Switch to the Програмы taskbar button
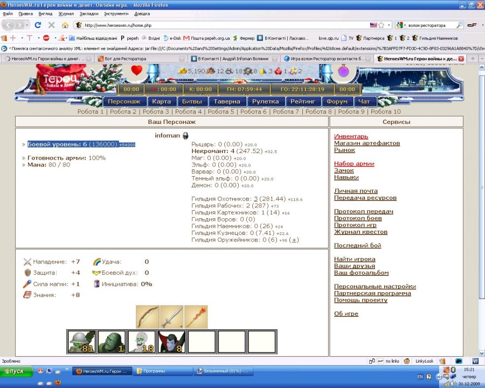The image size is (485, 388). (163, 371)
